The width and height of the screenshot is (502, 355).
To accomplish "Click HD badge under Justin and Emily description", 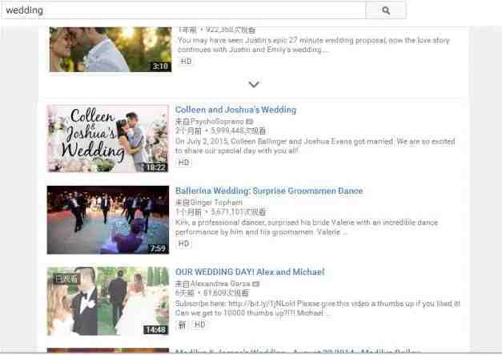I will 186,61.
